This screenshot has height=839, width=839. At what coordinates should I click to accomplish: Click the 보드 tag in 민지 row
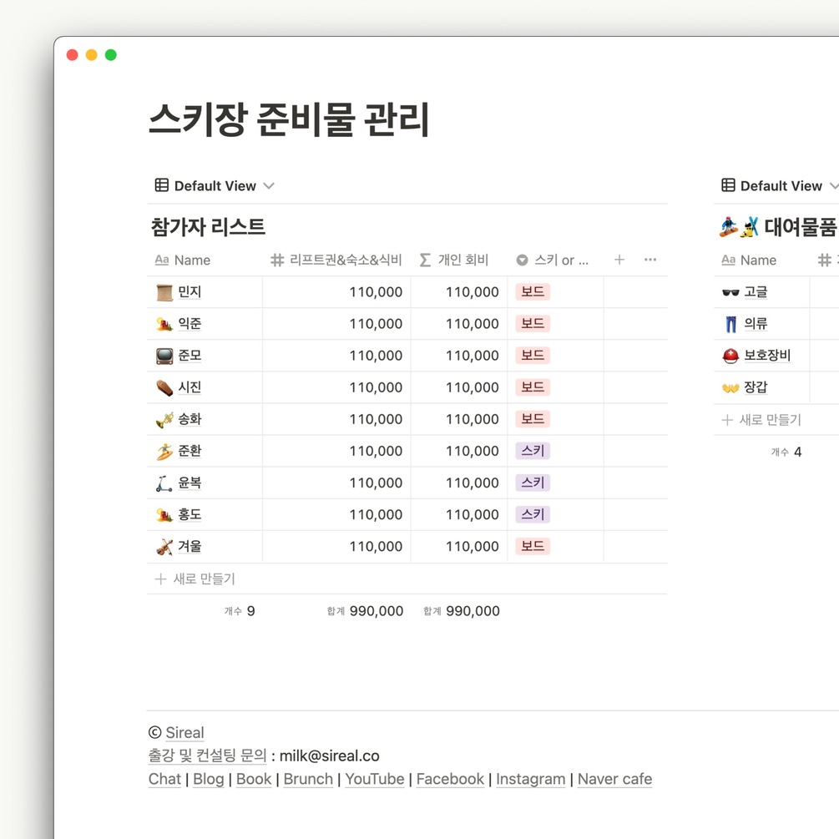tap(533, 291)
